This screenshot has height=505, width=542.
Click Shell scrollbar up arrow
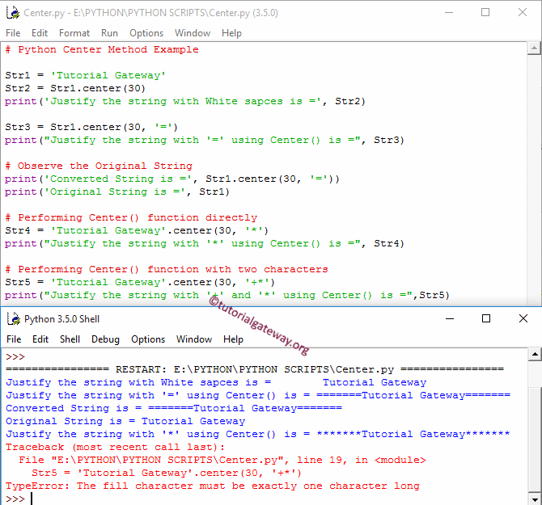click(x=535, y=355)
